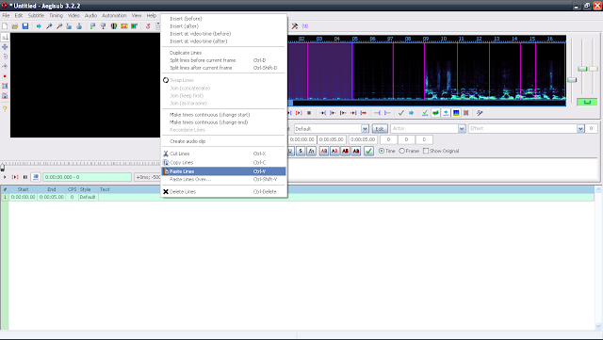
Task: Click the shadow colour AB button
Action: pos(356,151)
